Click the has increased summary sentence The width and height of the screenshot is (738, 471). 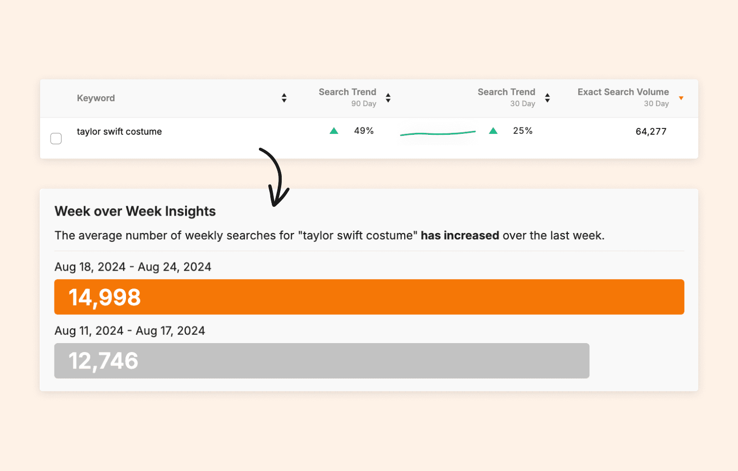(329, 235)
